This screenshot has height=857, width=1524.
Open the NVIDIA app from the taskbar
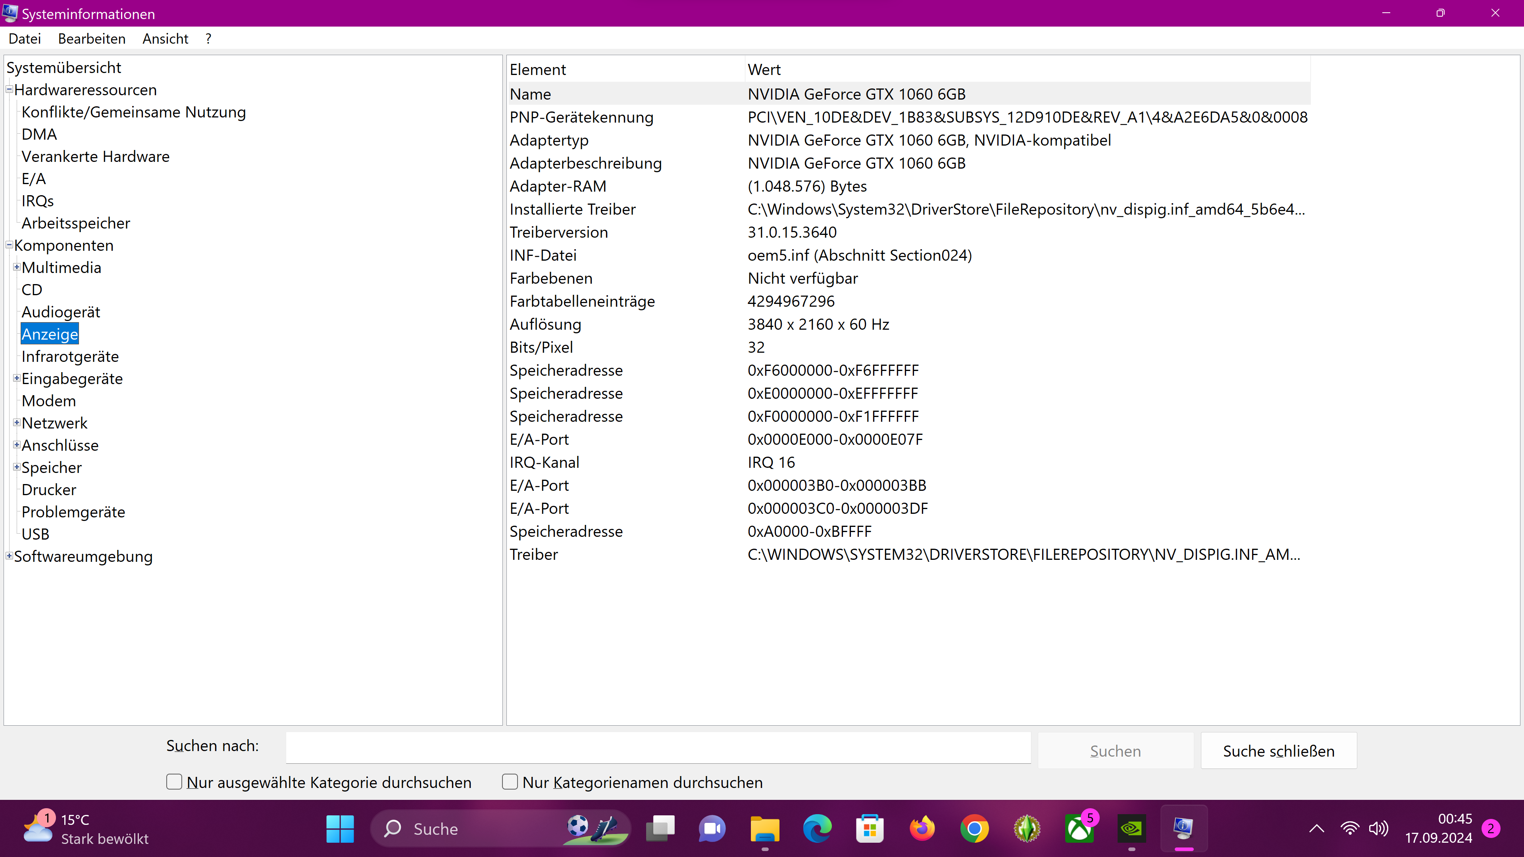(1131, 828)
